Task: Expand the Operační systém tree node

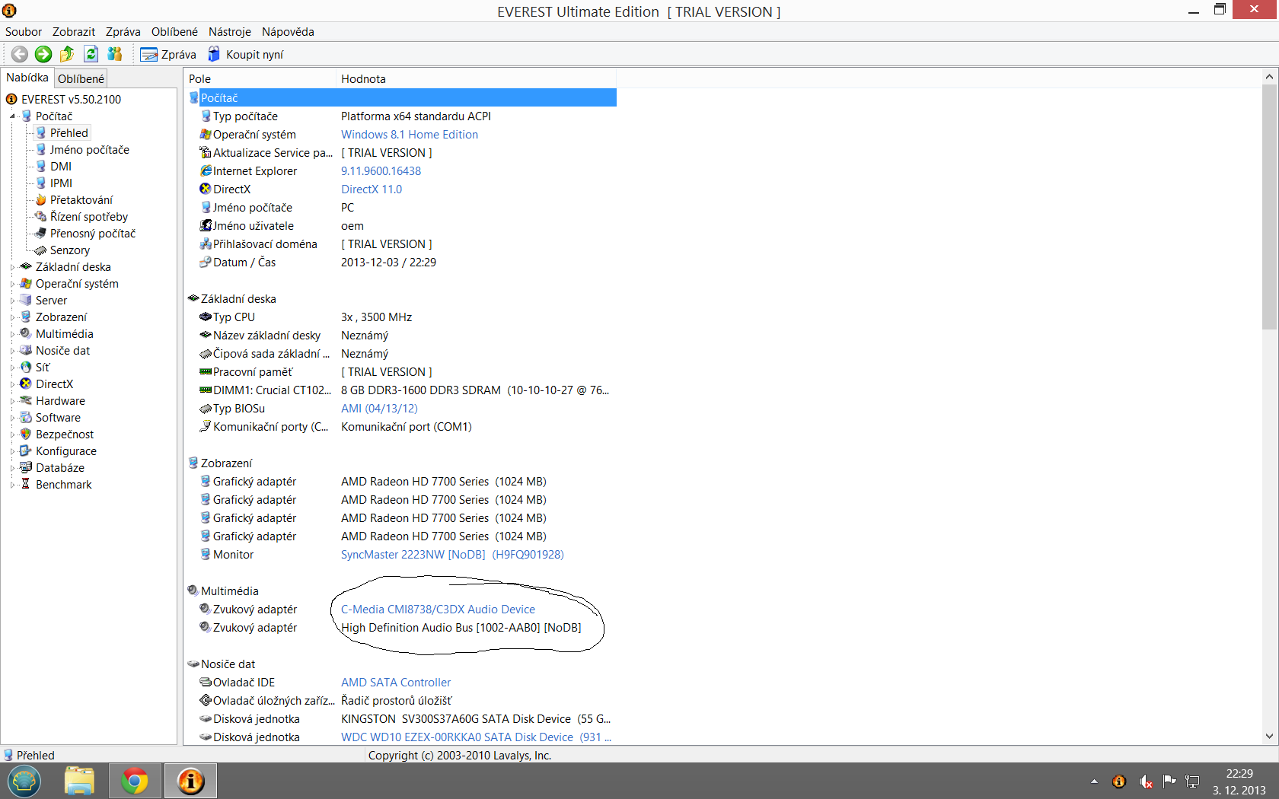Action: (x=12, y=284)
